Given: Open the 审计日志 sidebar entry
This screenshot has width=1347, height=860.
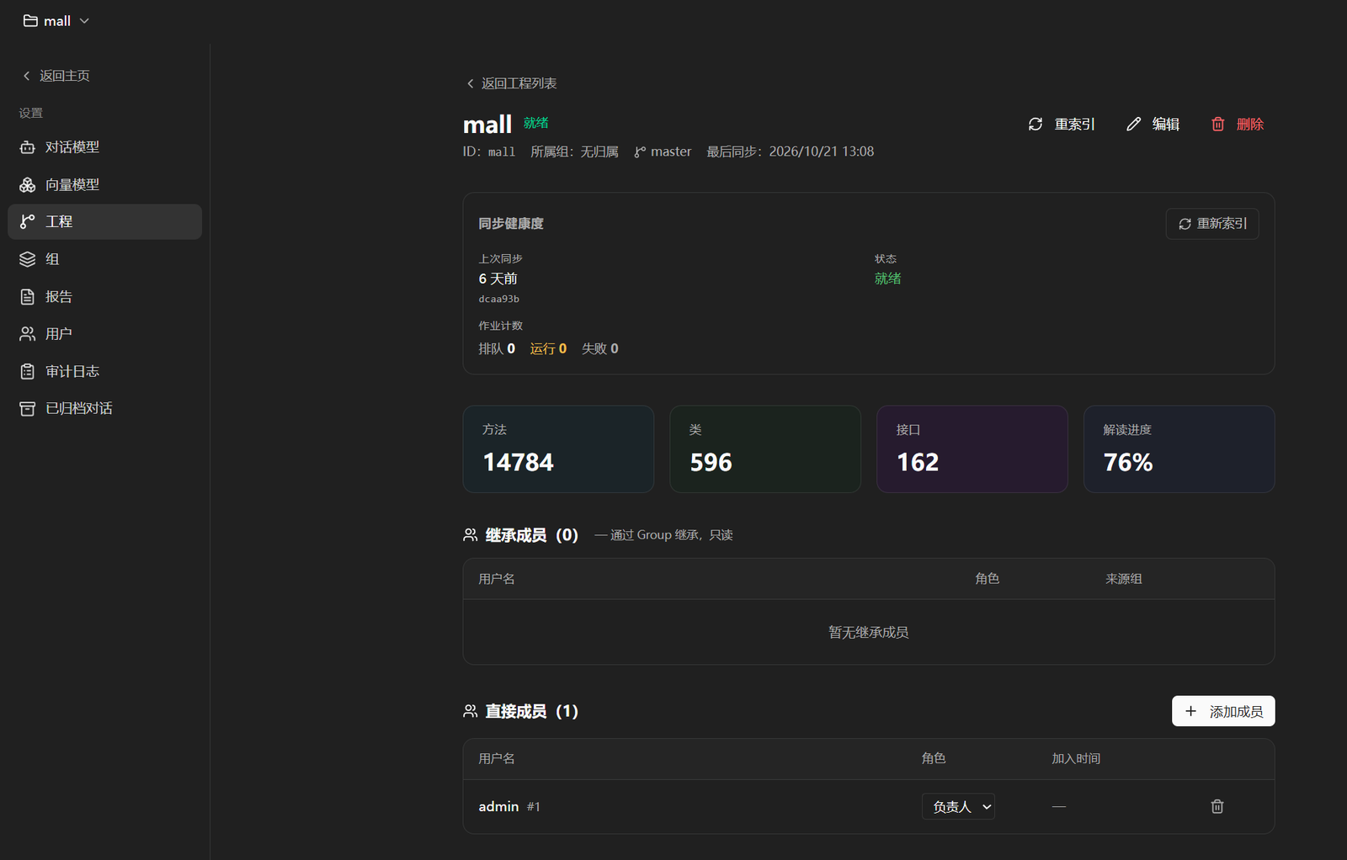Looking at the screenshot, I should tap(104, 371).
